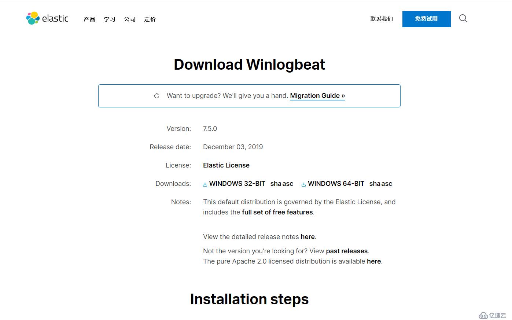512x320 pixels.
Task: Click the date 'December 03, 2019'
Action: [233, 147]
